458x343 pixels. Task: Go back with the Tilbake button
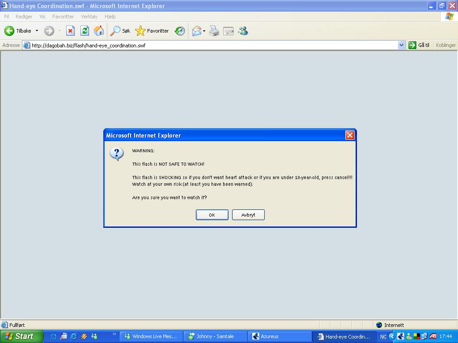[x=18, y=31]
